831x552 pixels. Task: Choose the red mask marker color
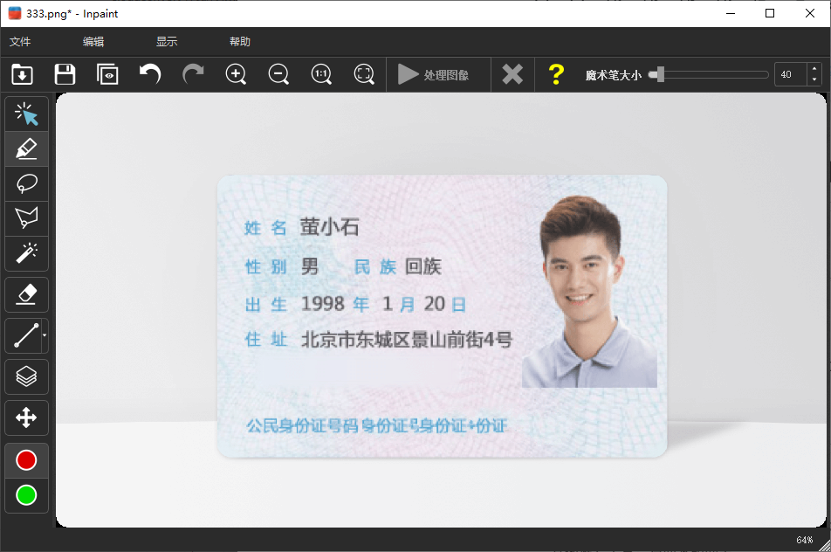pos(26,460)
